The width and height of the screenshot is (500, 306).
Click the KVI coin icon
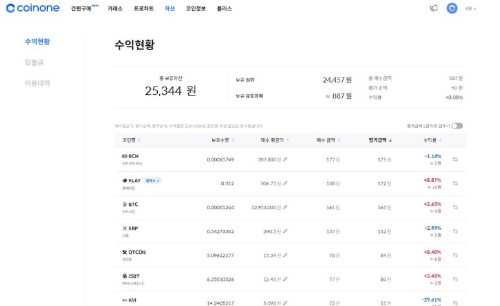click(125, 300)
